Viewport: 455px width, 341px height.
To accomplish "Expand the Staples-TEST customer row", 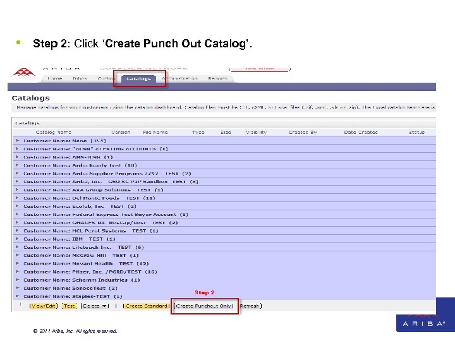I will pyautogui.click(x=18, y=296).
